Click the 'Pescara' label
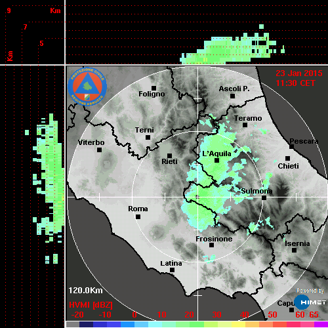Viewport: 328px width, 328px height. pyautogui.click(x=304, y=141)
